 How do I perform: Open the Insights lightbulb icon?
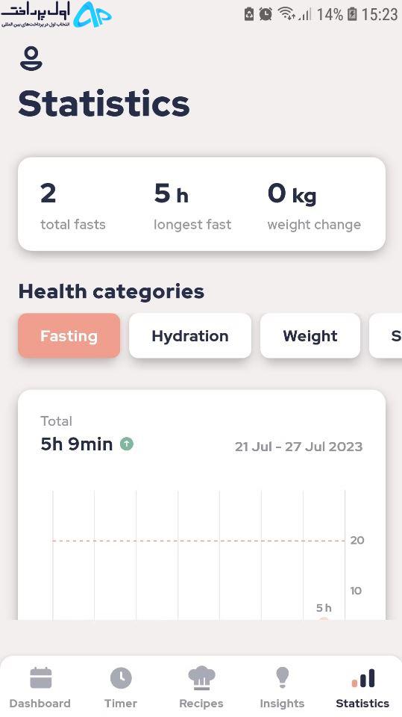[282, 677]
